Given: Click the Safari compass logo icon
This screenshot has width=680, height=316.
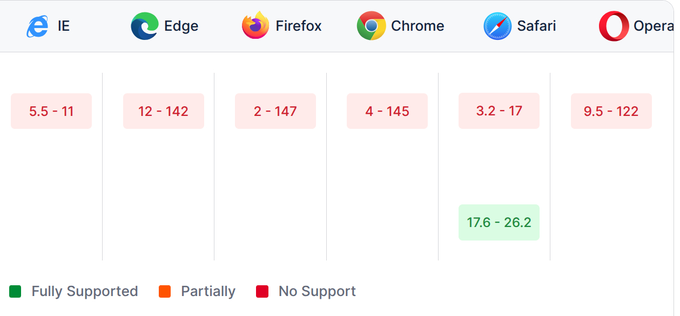Looking at the screenshot, I should coord(497,26).
